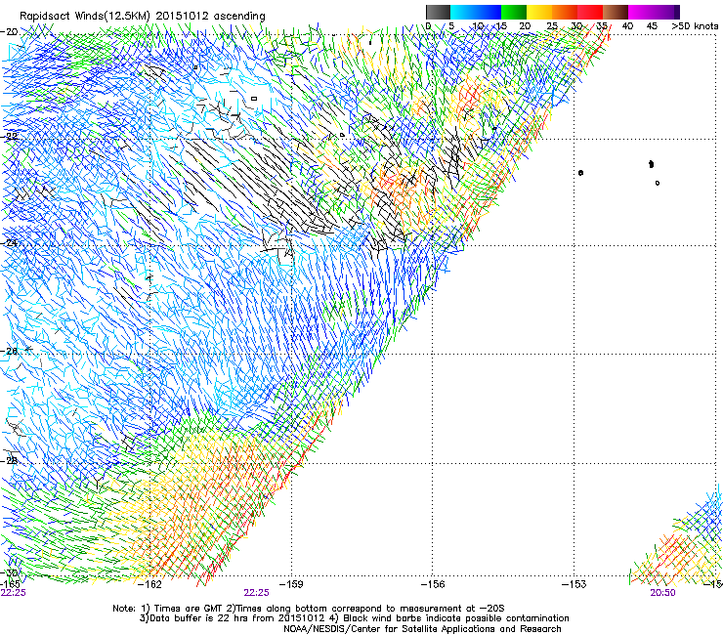The image size is (723, 635).
Task: Click the '-165' longitude axis label
Action: tap(10, 583)
